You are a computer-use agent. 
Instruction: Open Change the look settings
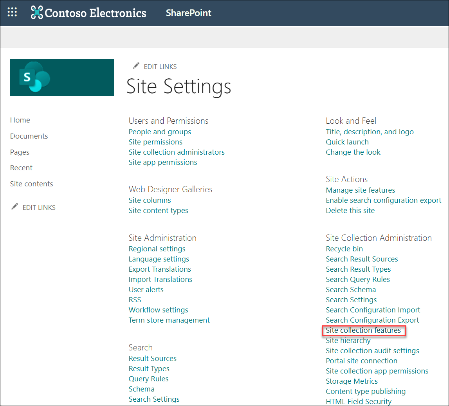click(x=353, y=152)
